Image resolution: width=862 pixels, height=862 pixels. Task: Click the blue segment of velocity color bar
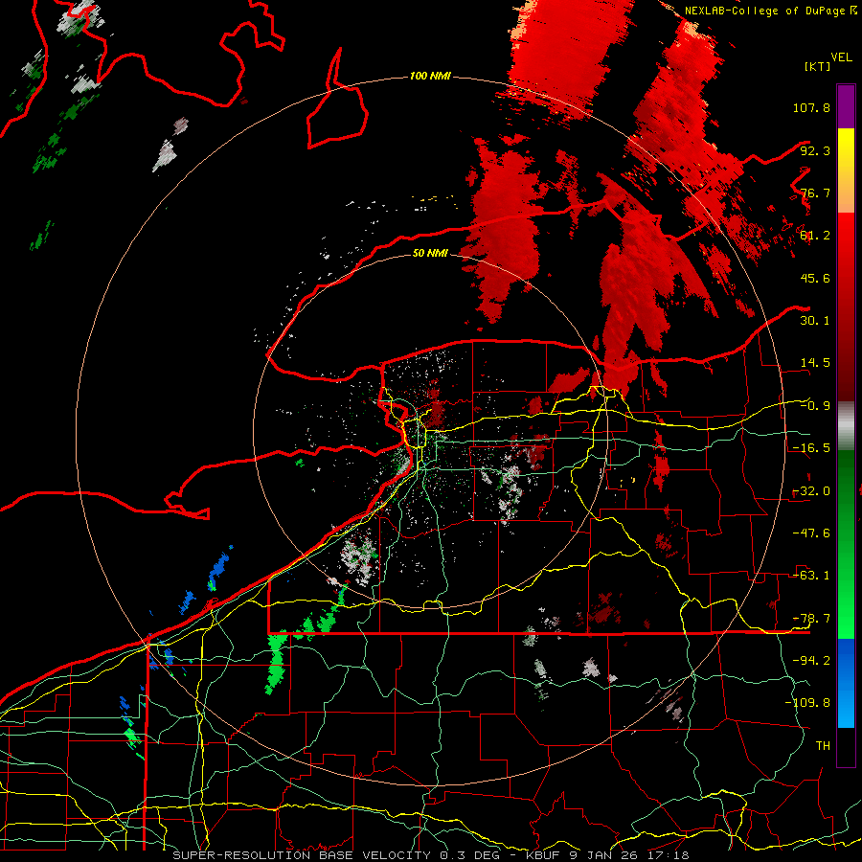tap(846, 683)
